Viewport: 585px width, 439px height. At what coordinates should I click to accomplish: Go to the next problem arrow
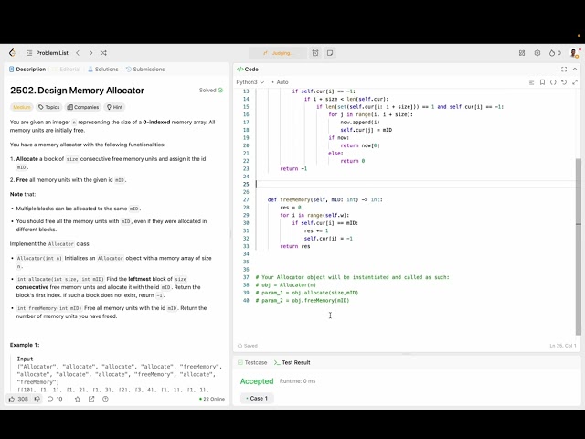90,53
